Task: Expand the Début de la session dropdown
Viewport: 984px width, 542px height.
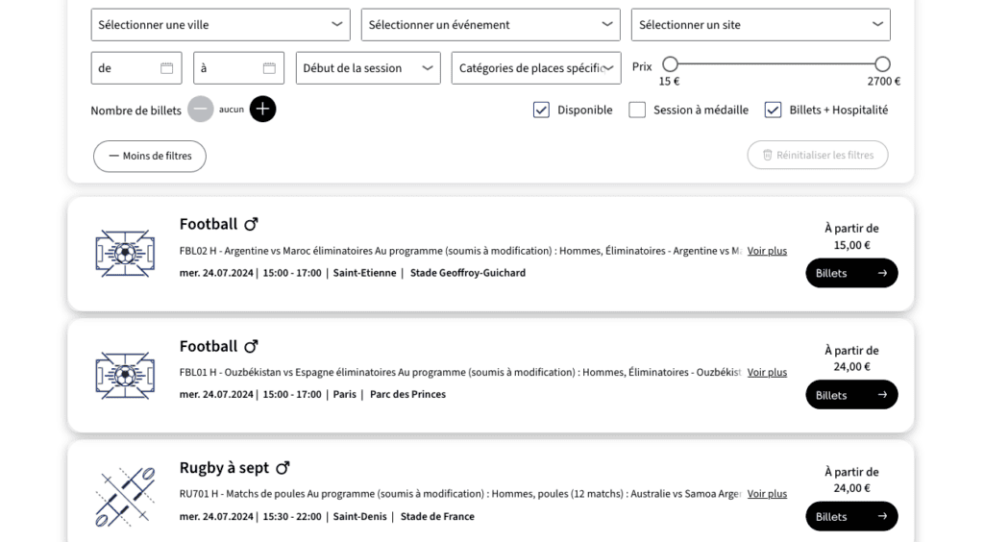Action: coord(368,68)
